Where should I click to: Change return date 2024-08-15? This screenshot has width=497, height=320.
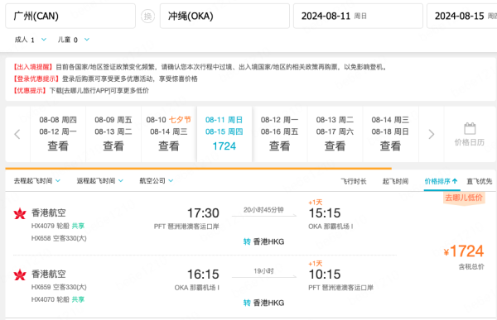(462, 17)
